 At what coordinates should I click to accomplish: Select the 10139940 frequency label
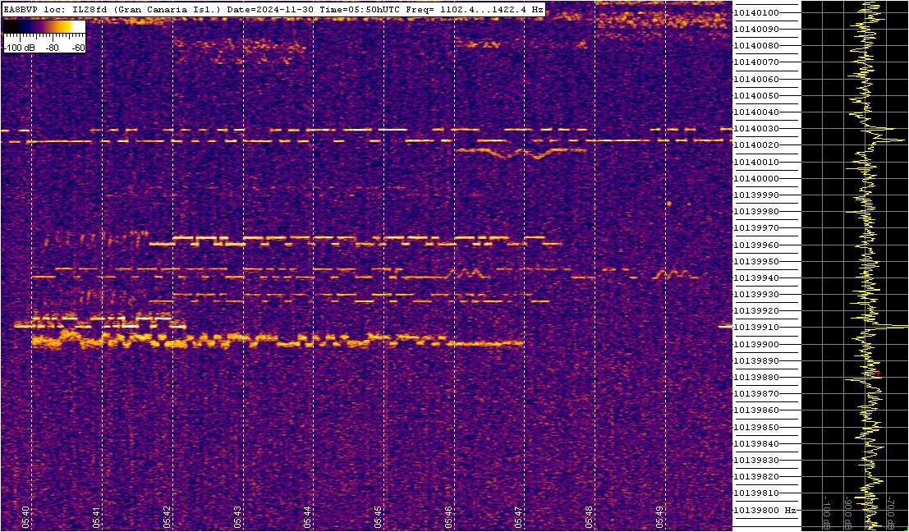pos(756,277)
